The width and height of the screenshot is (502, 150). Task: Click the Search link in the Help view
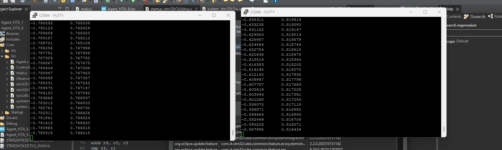pyautogui.click(x=478, y=17)
